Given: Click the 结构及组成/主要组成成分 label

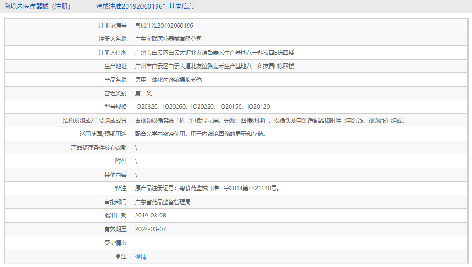Looking at the screenshot, I should point(94,120).
